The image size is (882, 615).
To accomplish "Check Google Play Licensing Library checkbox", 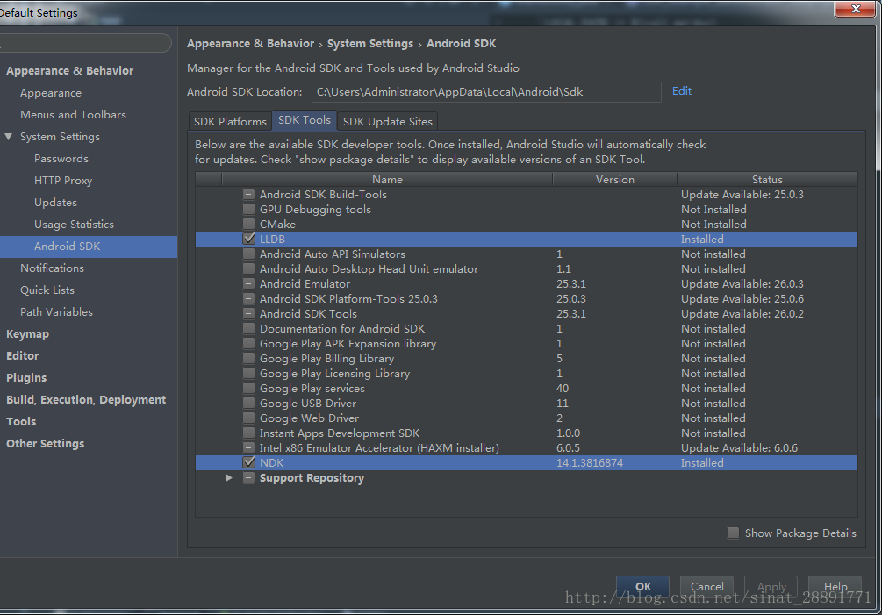I will pyautogui.click(x=248, y=373).
